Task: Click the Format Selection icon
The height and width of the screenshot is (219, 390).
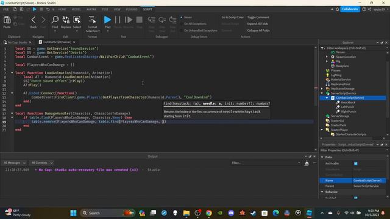Action: point(92,20)
